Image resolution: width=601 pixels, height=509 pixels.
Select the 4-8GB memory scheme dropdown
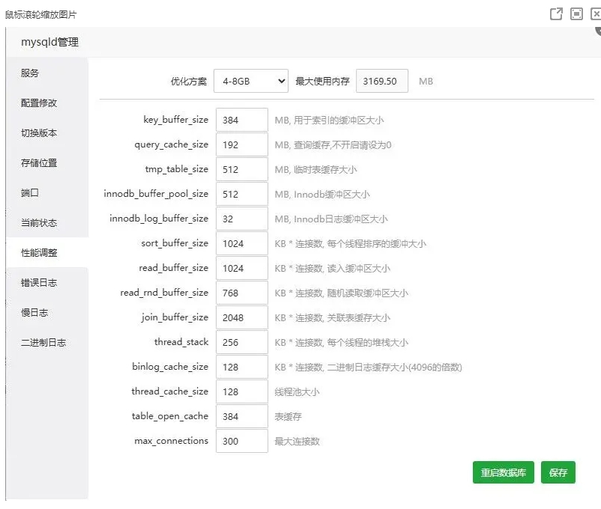click(251, 80)
